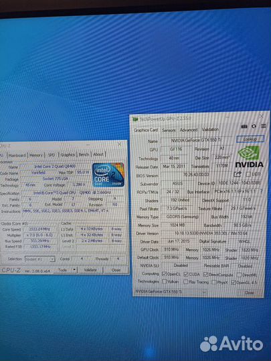Click the GPU Name field

point(196,140)
